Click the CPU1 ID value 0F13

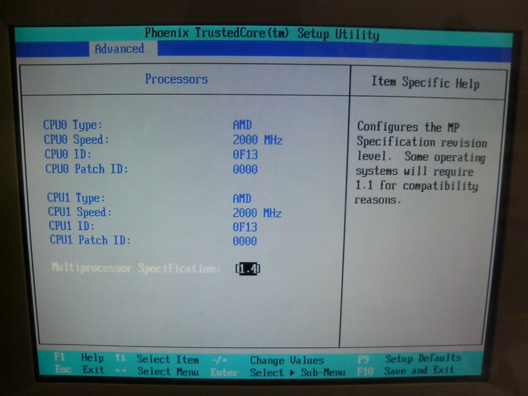[x=245, y=227]
